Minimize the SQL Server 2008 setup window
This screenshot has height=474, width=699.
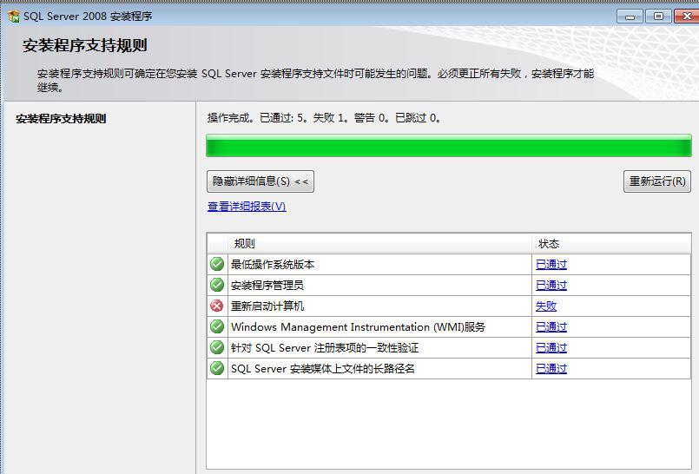(630, 16)
